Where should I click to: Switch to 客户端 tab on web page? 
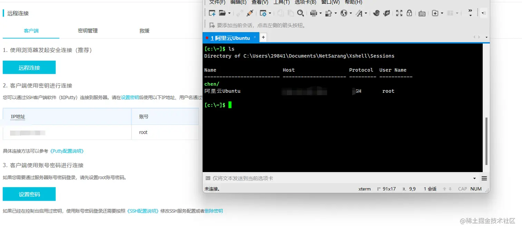click(31, 31)
